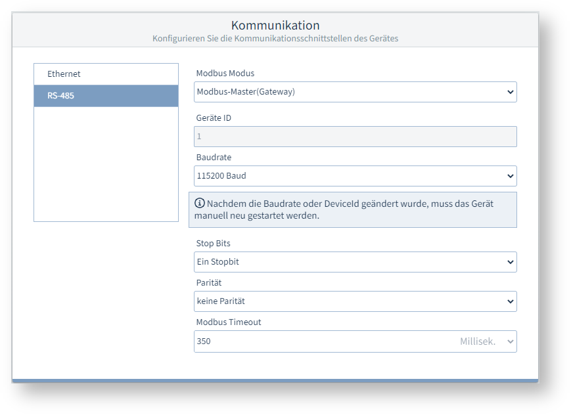Click the '115200 Baud' selected value
Image resolution: width=571 pixels, height=415 pixels.
pyautogui.click(x=220, y=176)
